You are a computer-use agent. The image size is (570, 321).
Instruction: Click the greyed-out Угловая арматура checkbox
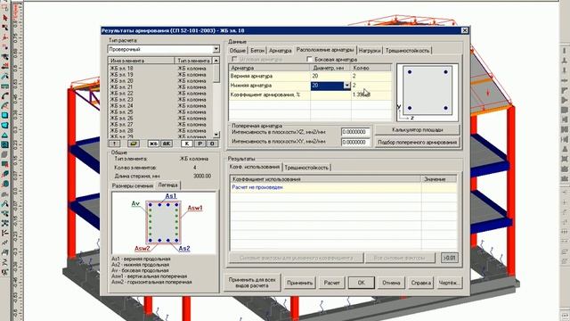[x=234, y=59]
